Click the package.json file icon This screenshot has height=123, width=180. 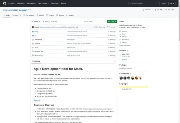pyautogui.click(x=33, y=55)
